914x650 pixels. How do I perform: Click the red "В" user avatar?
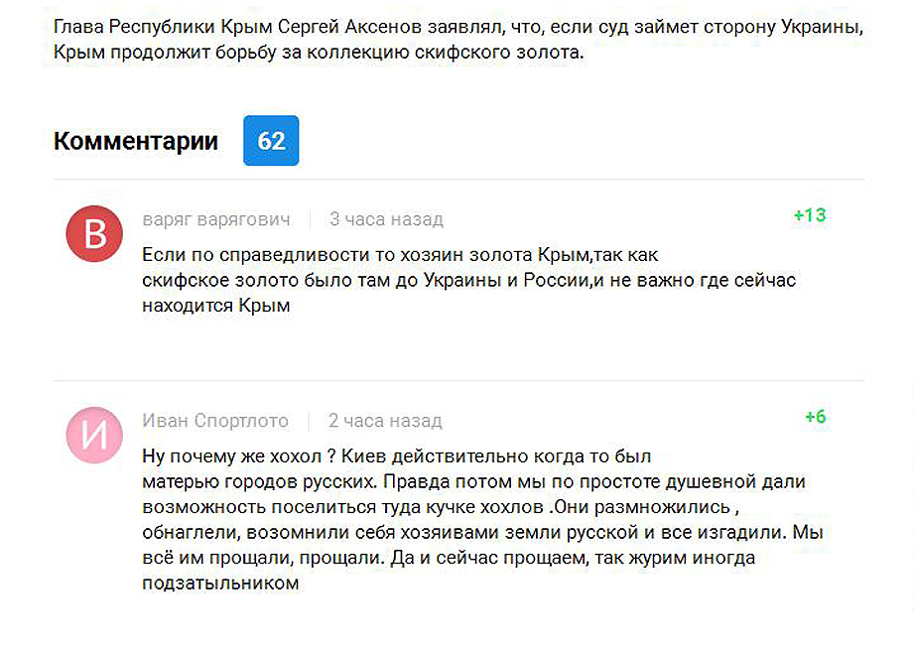(93, 235)
